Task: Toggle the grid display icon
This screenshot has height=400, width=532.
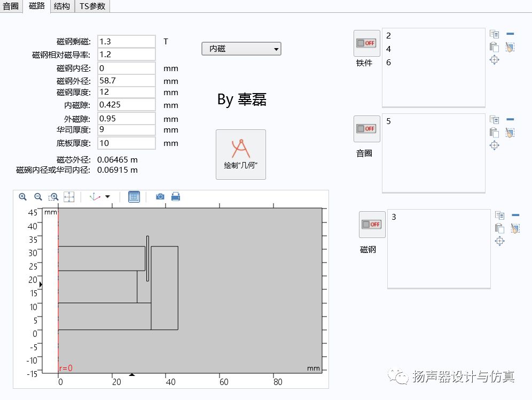Action: (x=134, y=197)
